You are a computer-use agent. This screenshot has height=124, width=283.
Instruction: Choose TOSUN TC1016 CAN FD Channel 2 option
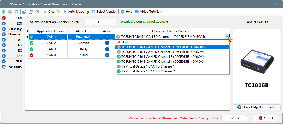pos(172,52)
